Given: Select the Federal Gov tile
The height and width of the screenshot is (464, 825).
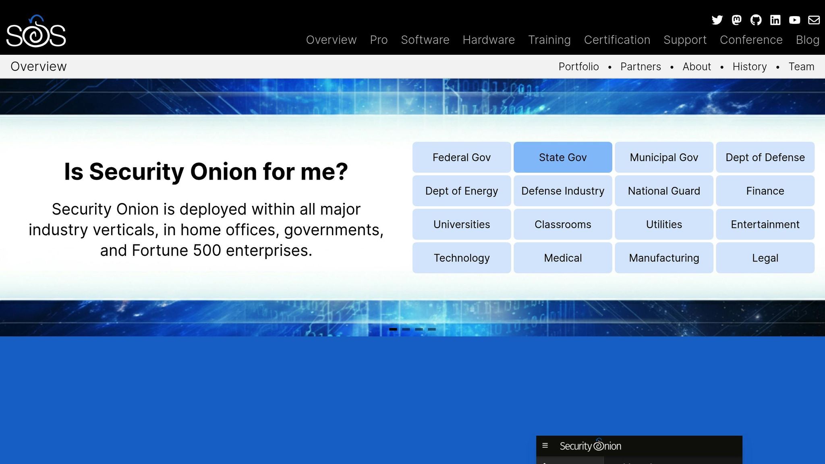Looking at the screenshot, I should click(x=462, y=157).
